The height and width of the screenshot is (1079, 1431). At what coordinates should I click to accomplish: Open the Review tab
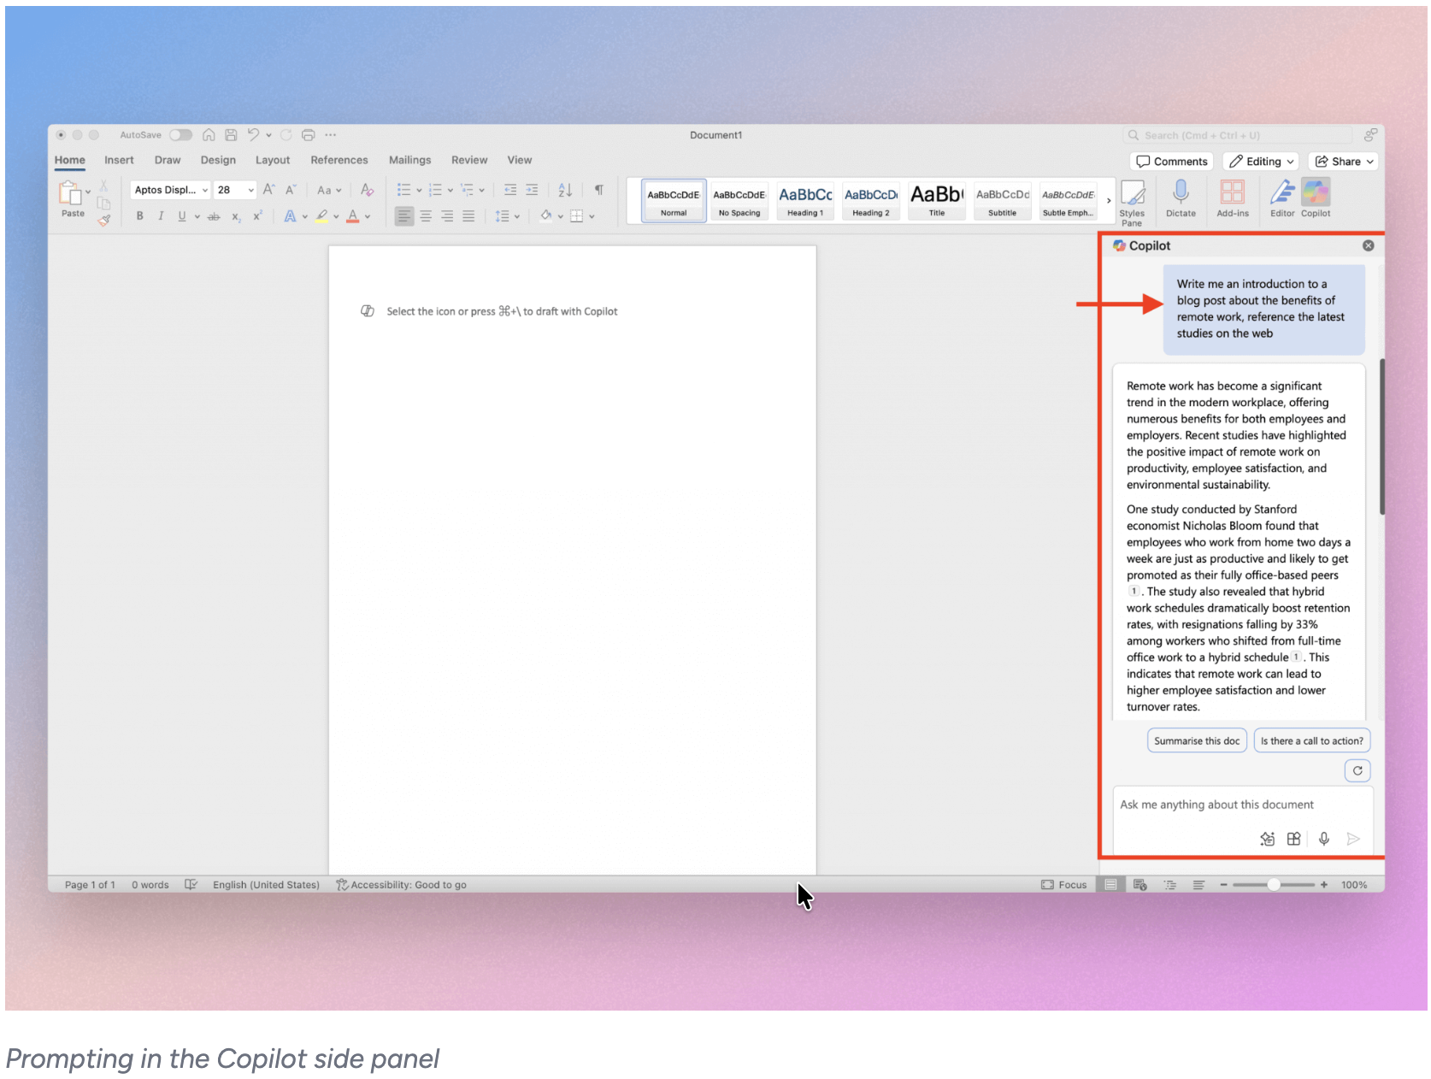pos(469,159)
